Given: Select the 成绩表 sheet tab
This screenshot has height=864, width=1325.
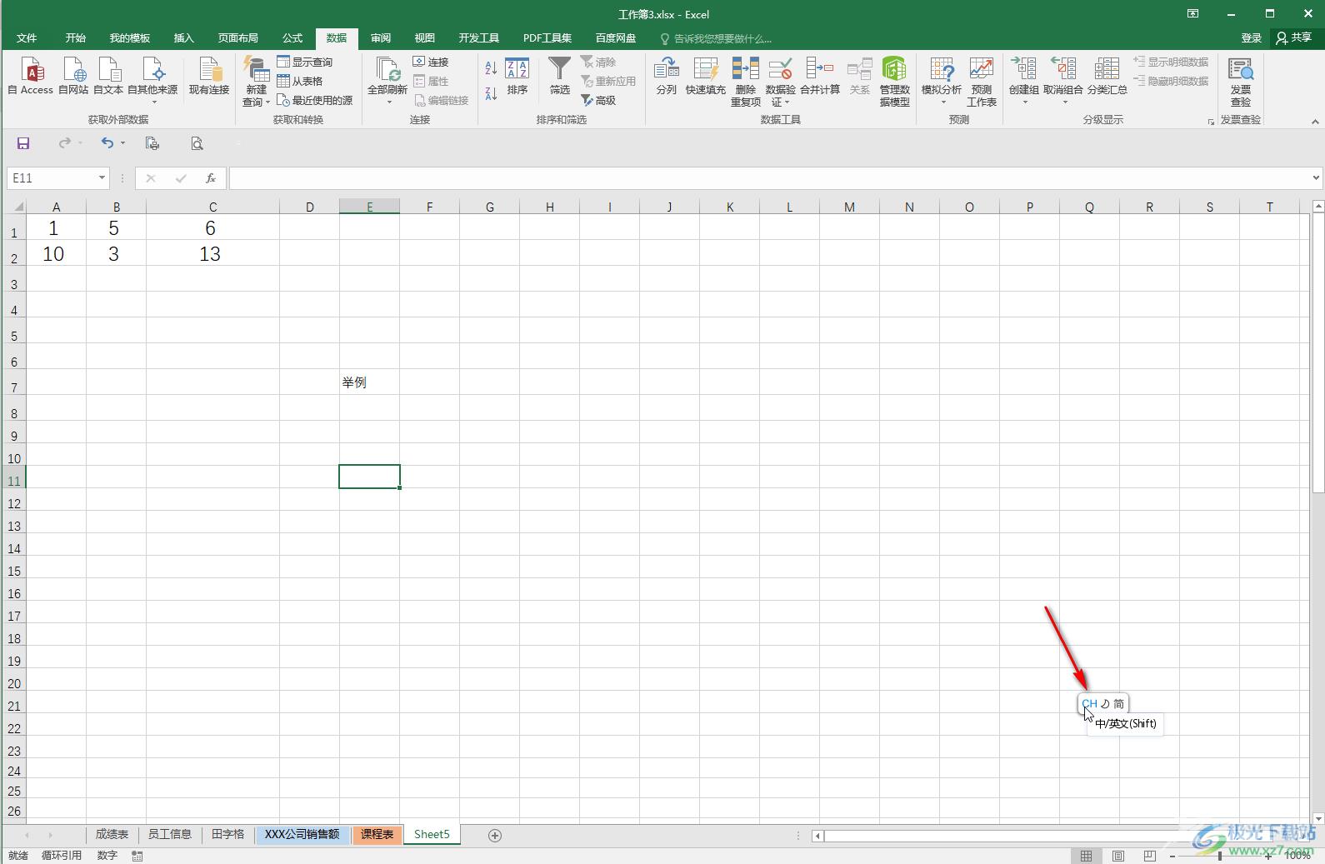Looking at the screenshot, I should pos(112,835).
